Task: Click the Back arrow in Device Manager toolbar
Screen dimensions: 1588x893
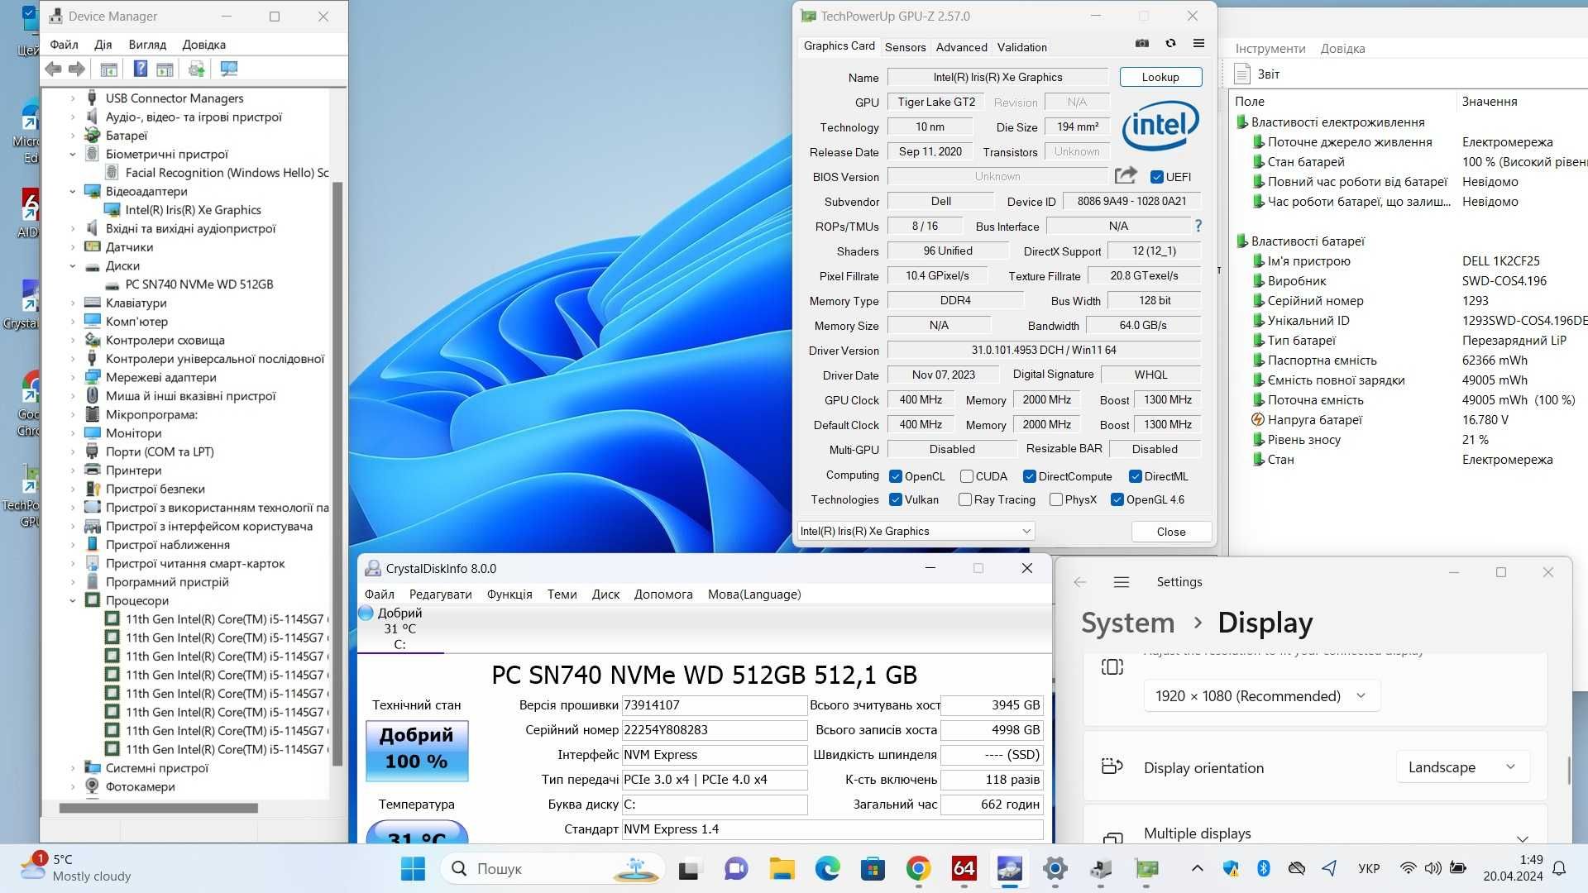Action: point(54,69)
